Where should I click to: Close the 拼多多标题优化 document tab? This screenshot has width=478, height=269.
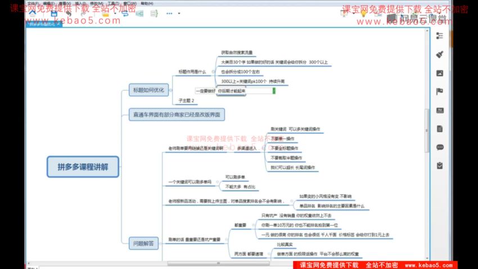point(58,24)
